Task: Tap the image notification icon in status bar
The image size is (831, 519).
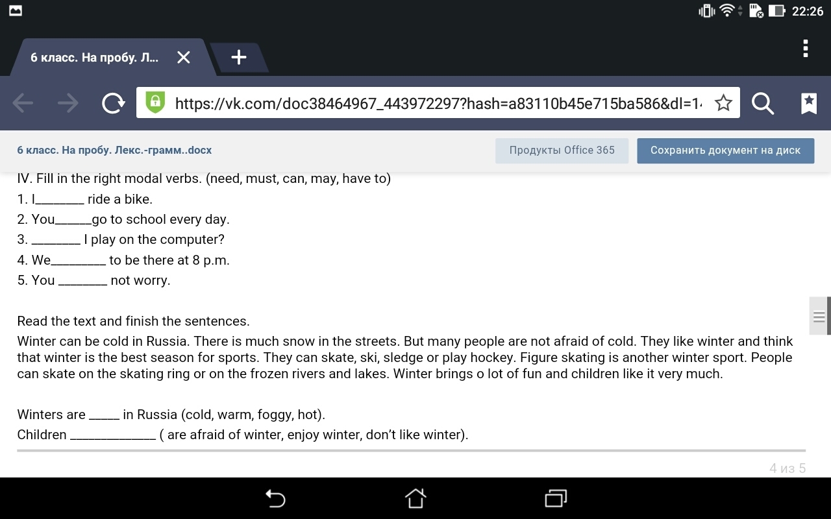Action: click(x=15, y=11)
